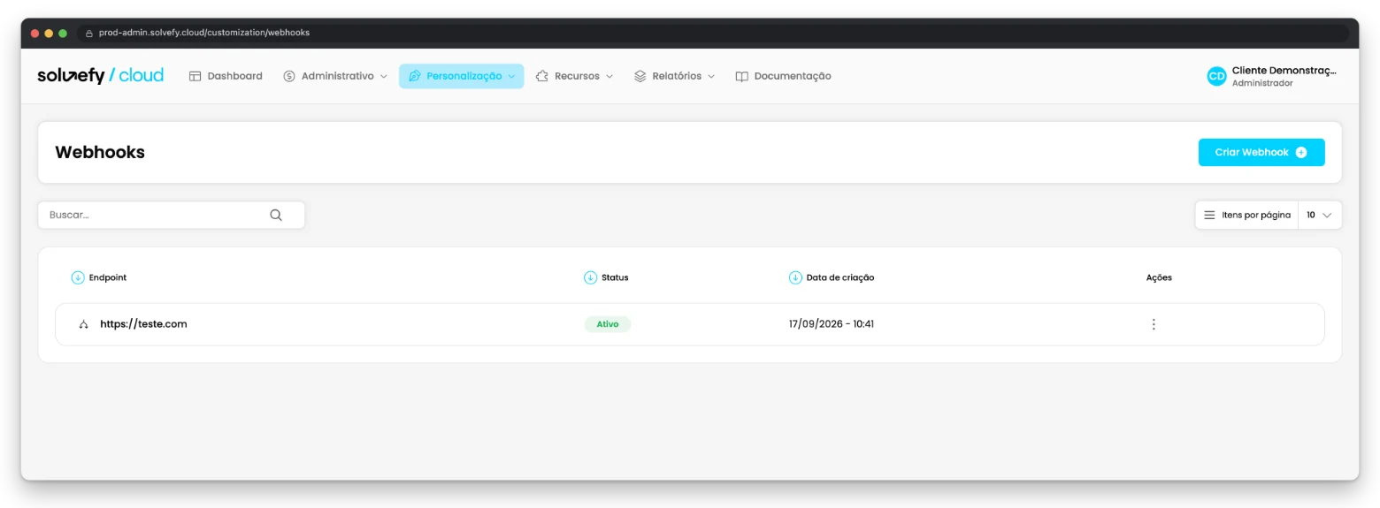
Task: Open the Relatórios menu
Action: pyautogui.click(x=675, y=76)
